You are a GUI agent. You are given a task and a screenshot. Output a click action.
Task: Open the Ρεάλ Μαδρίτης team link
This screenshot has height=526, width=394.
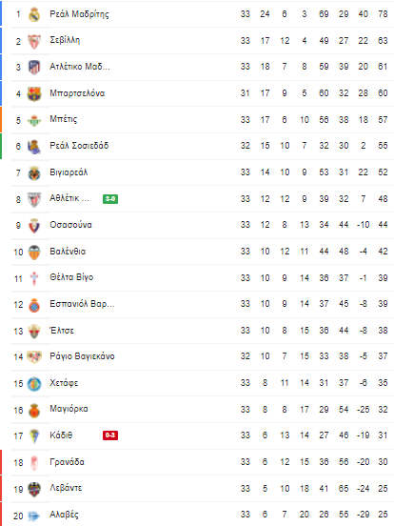[x=79, y=14]
